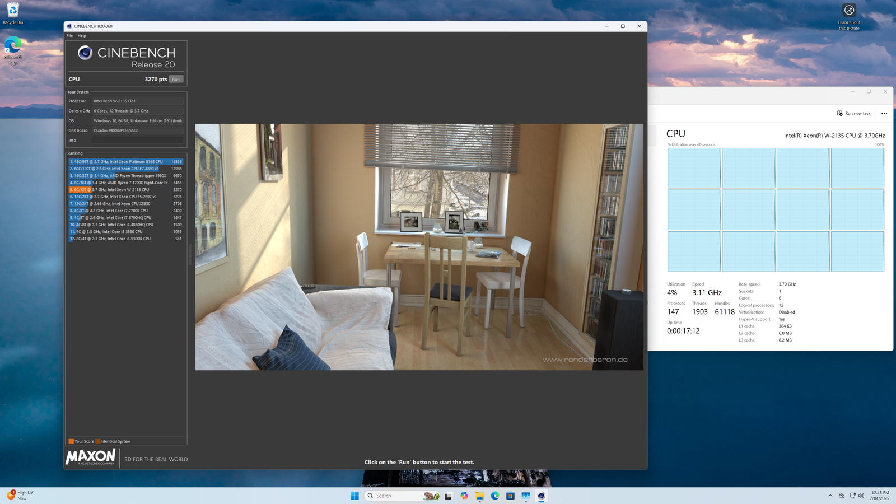The width and height of the screenshot is (896, 504).
Task: Click the Cinebench taskbar icon
Action: pyautogui.click(x=541, y=496)
